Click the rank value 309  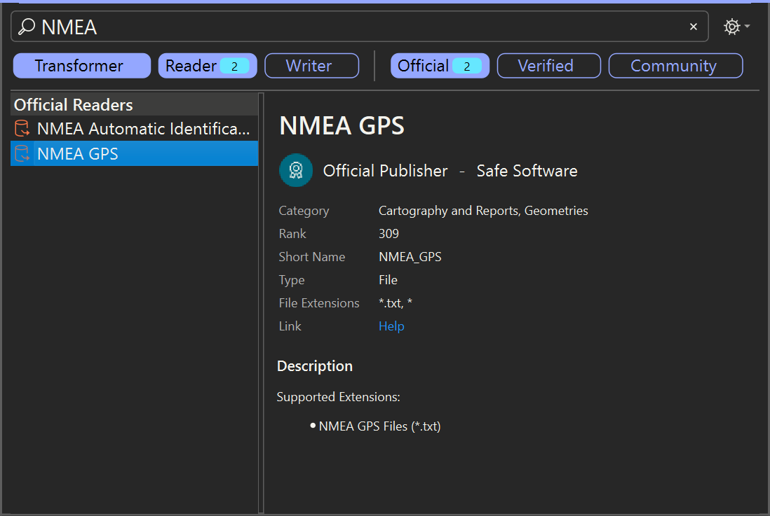pyautogui.click(x=389, y=234)
